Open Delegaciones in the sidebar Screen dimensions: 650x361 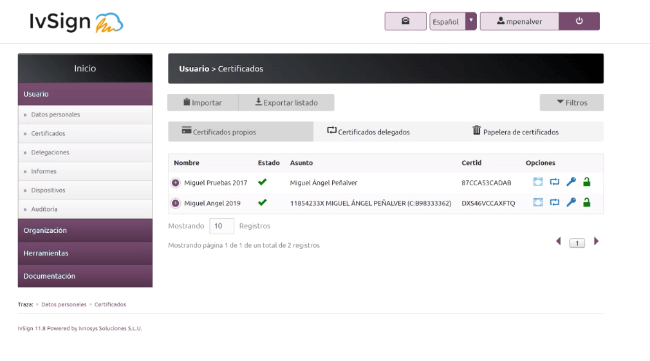point(85,152)
